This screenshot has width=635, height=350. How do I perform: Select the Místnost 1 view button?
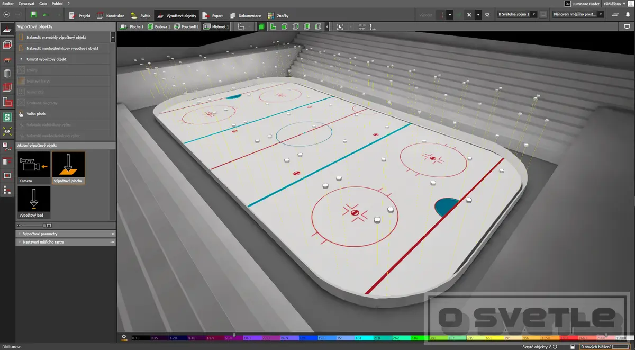(x=216, y=26)
